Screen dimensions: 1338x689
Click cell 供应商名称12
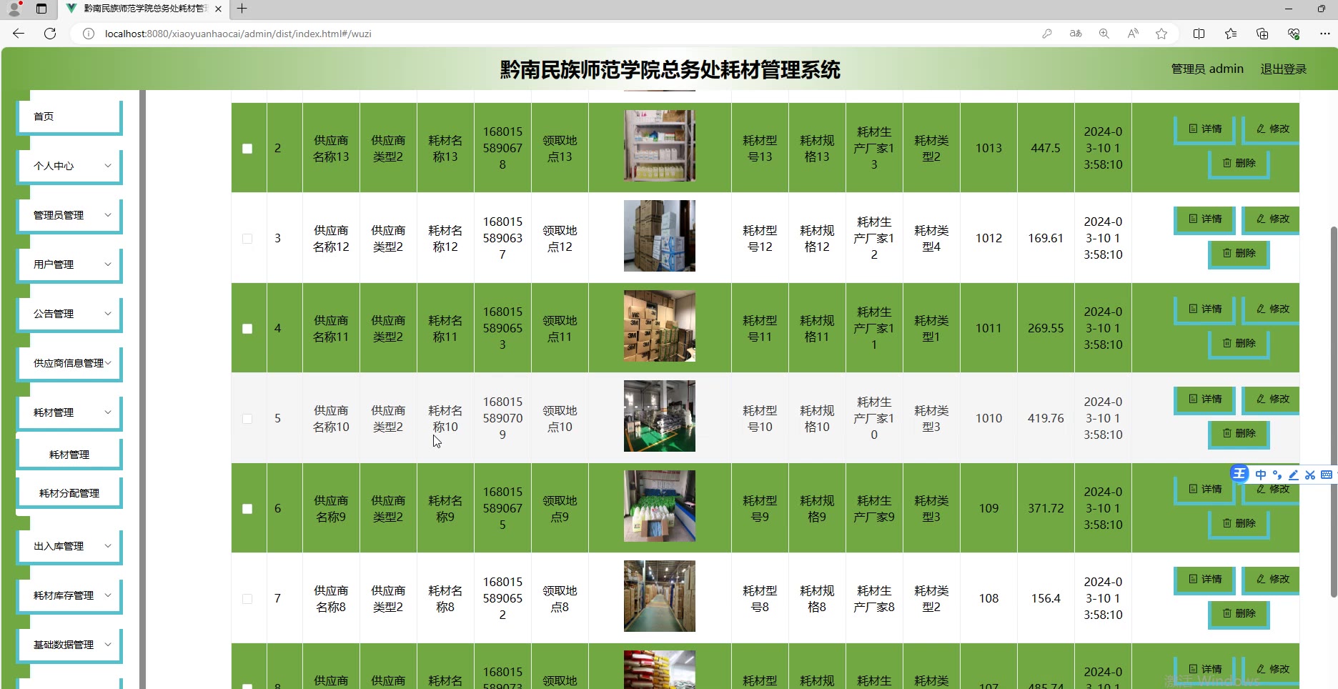[331, 239]
